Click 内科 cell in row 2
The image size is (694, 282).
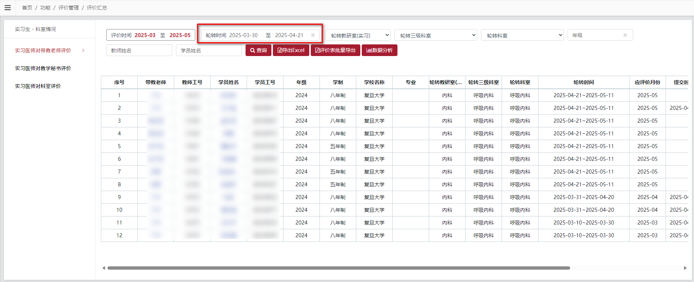(447, 108)
